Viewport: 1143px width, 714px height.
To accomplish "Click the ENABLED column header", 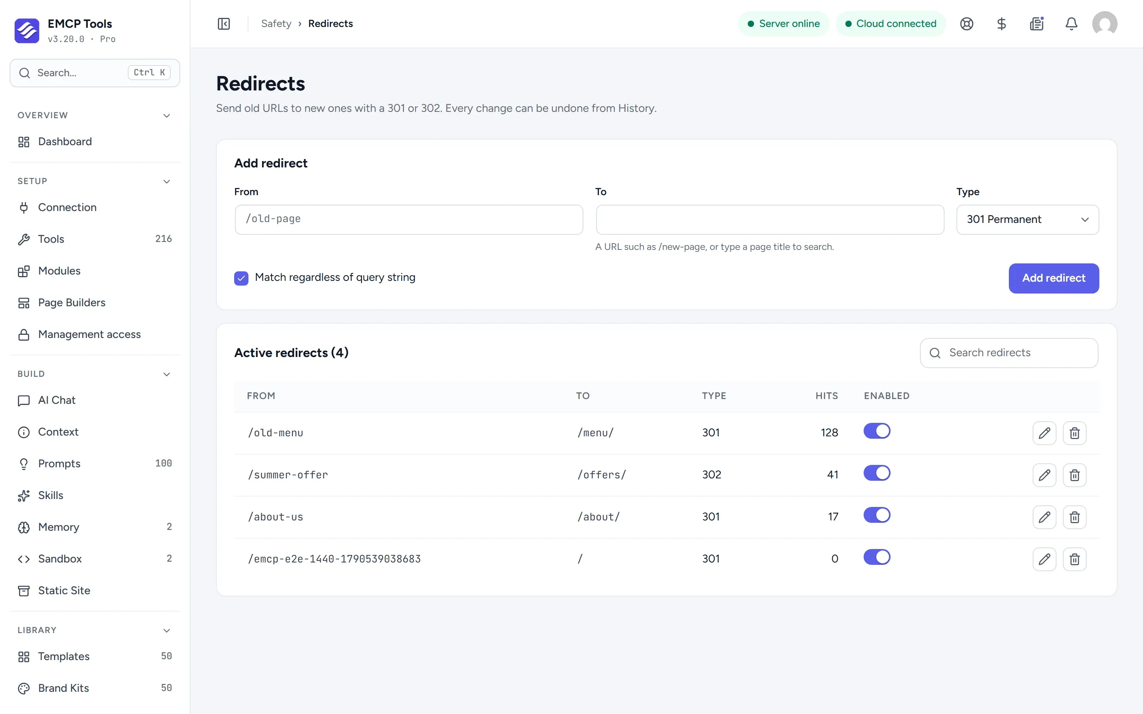I will tap(887, 396).
